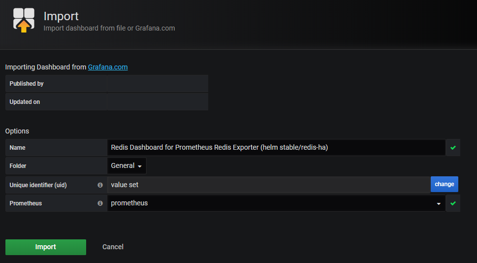Click the green checkmark beside Prometheus dropdown
The height and width of the screenshot is (263, 477).
[453, 203]
